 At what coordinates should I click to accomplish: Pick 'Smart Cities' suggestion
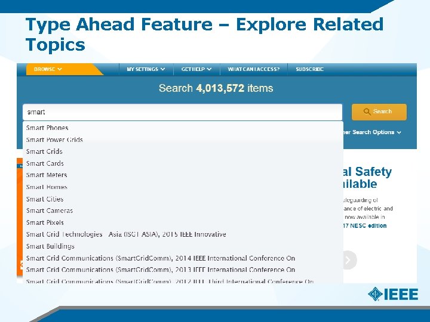pyautogui.click(x=183, y=199)
